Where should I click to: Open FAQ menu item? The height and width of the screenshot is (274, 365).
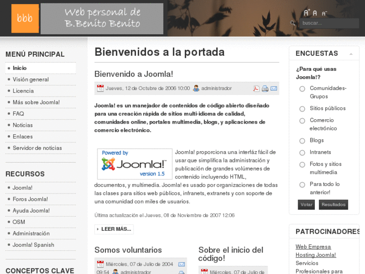tap(41, 114)
